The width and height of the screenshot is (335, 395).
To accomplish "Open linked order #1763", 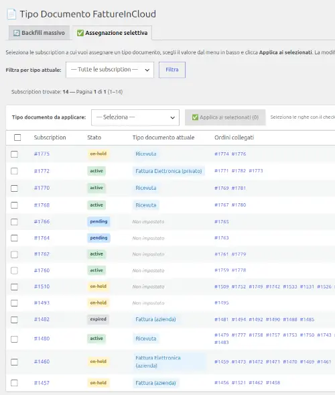I will click(x=222, y=238).
